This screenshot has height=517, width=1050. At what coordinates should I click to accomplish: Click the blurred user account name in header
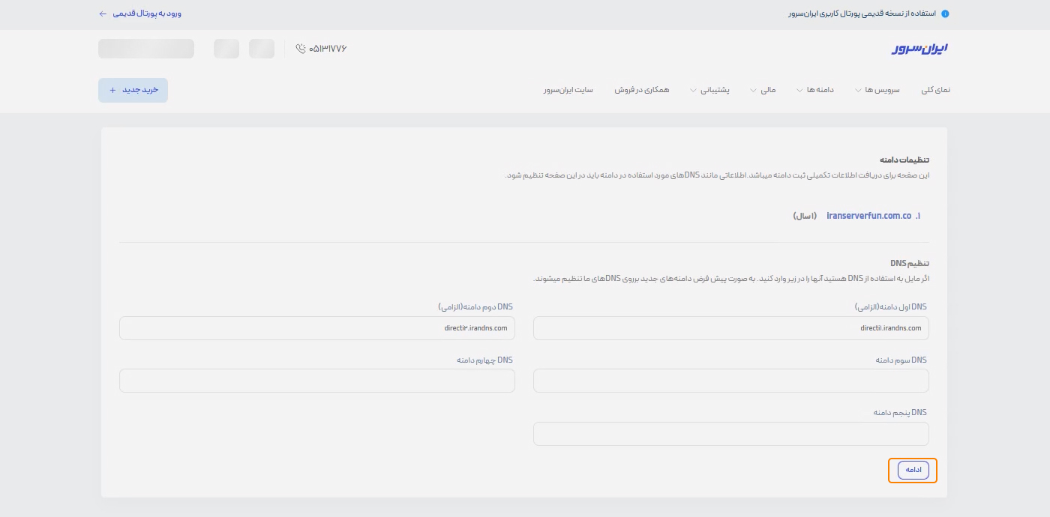coord(146,49)
